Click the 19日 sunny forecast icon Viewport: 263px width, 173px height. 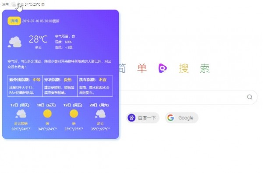pyautogui.click(x=74, y=114)
